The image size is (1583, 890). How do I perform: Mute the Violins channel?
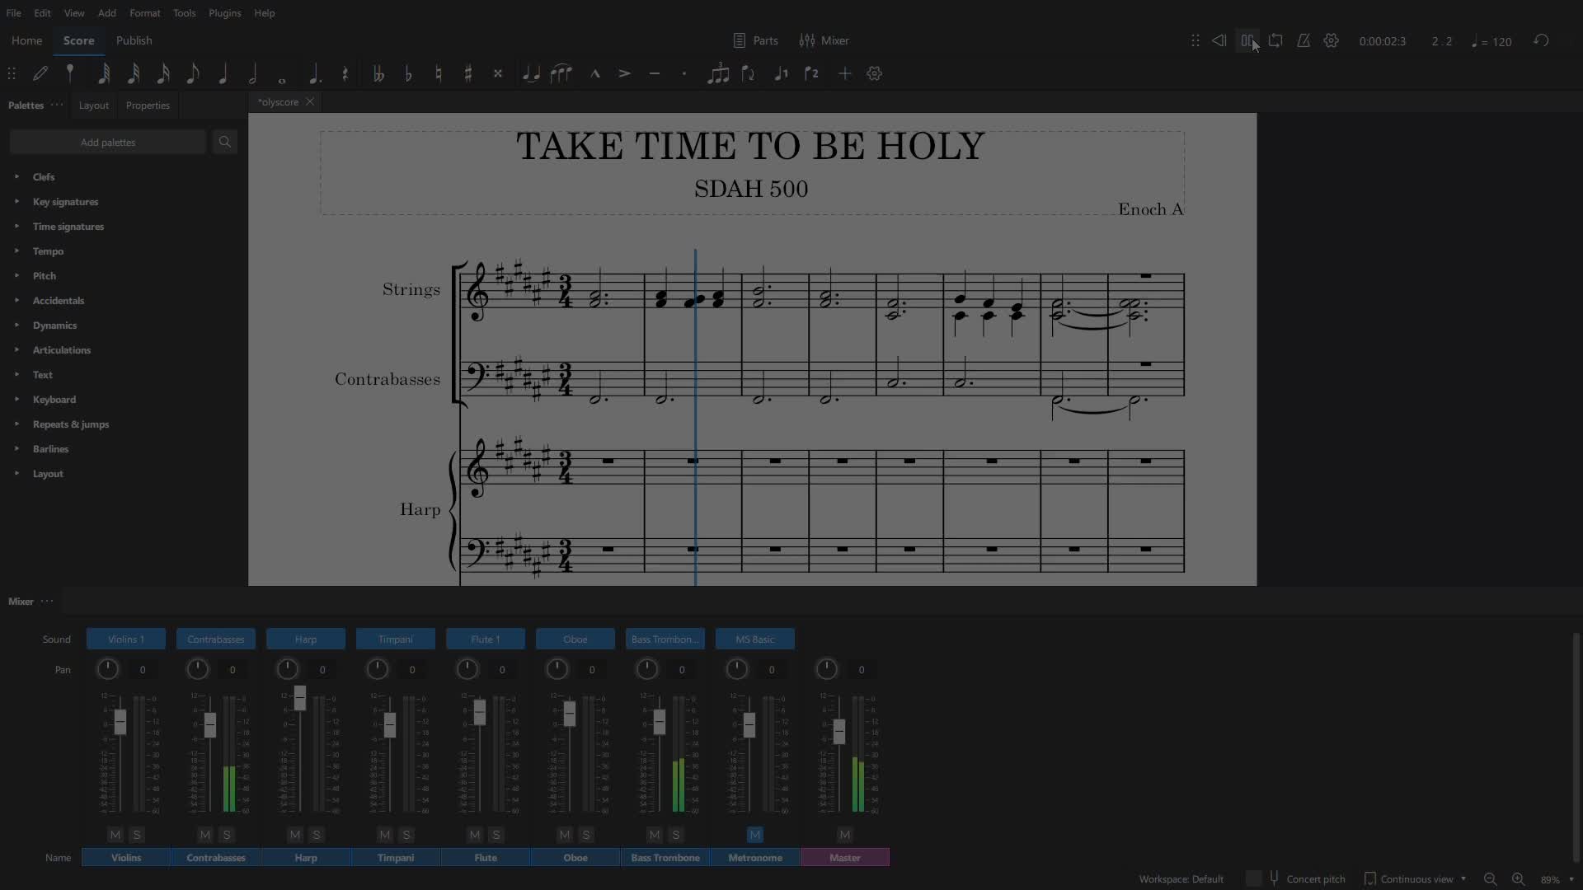pos(115,835)
